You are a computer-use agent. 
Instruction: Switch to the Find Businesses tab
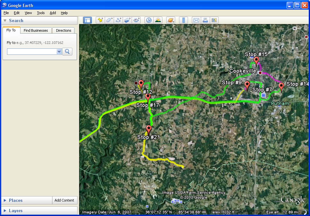click(36, 30)
